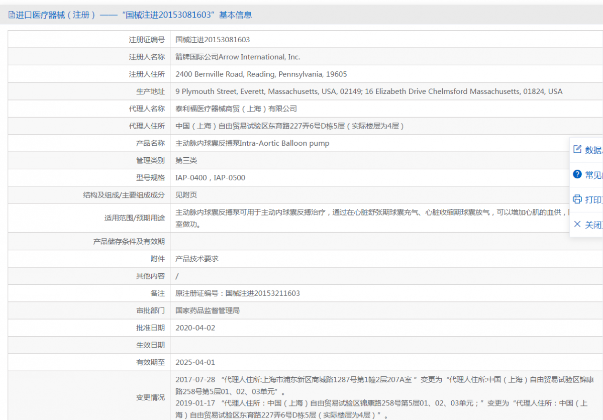Click the 有效期至 row label
The height and width of the screenshot is (420, 603).
coord(150,362)
